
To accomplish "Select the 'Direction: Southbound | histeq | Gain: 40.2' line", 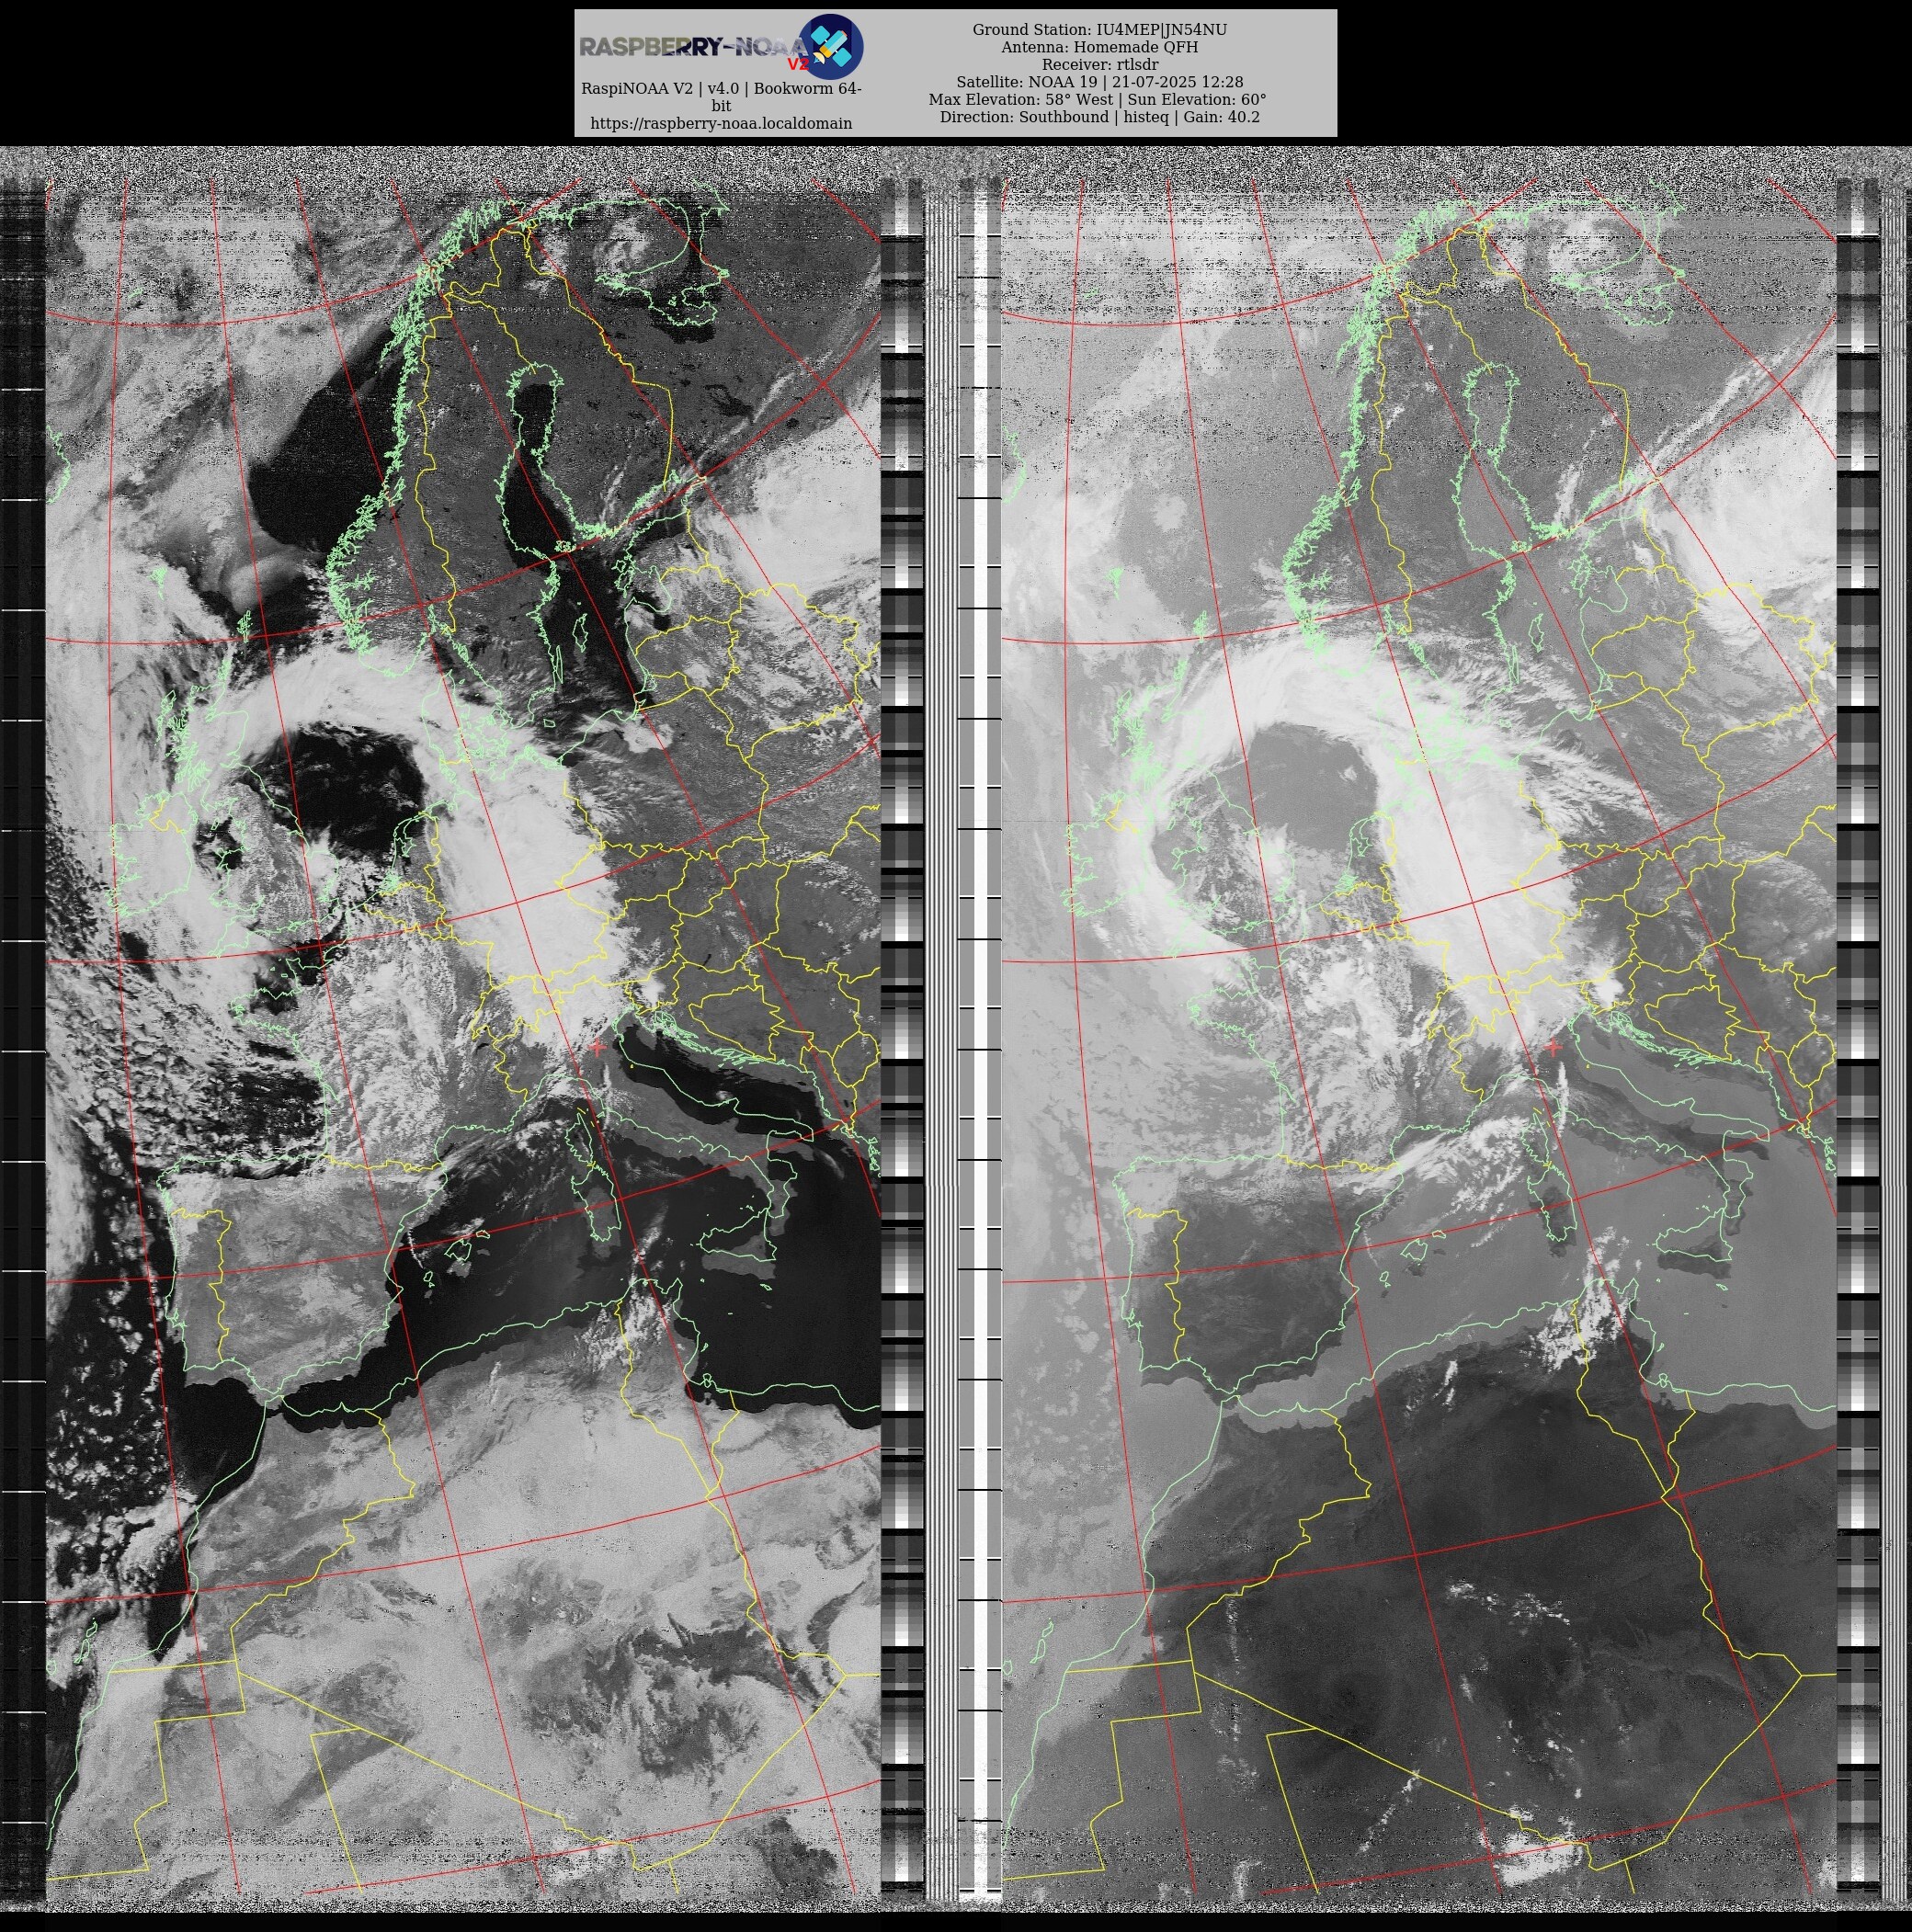I will coord(1099,117).
